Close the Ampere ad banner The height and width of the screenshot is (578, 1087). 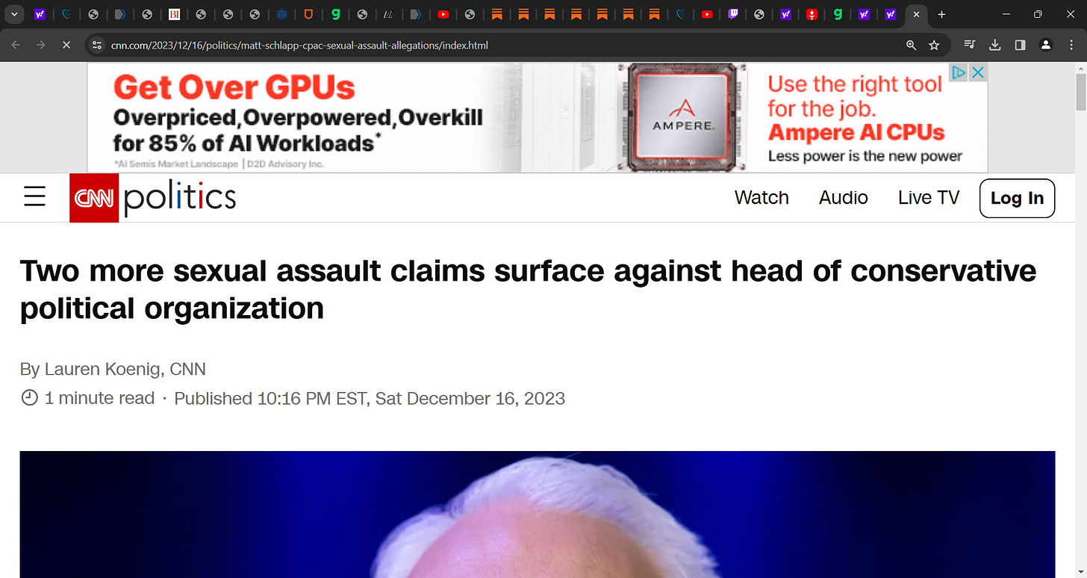pos(977,72)
